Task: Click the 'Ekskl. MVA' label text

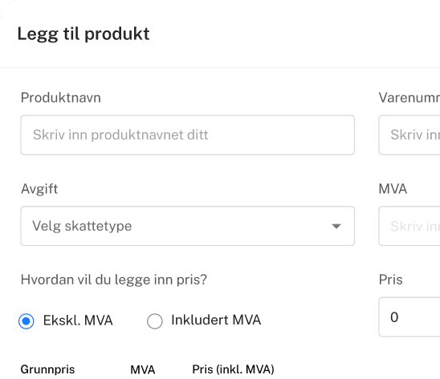Action: (78, 321)
